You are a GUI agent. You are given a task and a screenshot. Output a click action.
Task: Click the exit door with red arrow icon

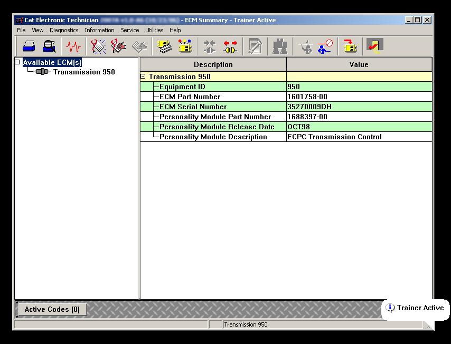pyautogui.click(x=375, y=46)
